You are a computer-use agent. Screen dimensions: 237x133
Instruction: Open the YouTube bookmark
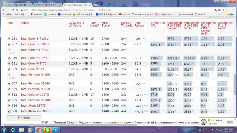pyautogui.click(x=124, y=14)
